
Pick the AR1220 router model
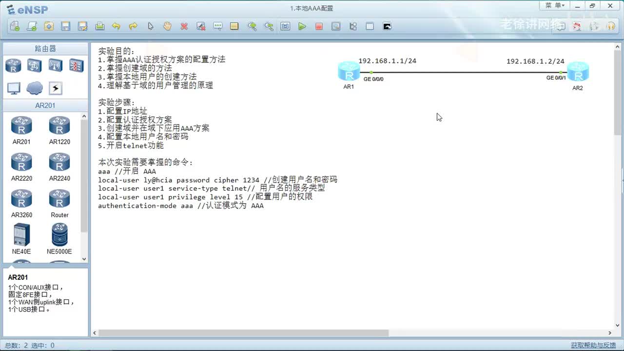tap(59, 131)
